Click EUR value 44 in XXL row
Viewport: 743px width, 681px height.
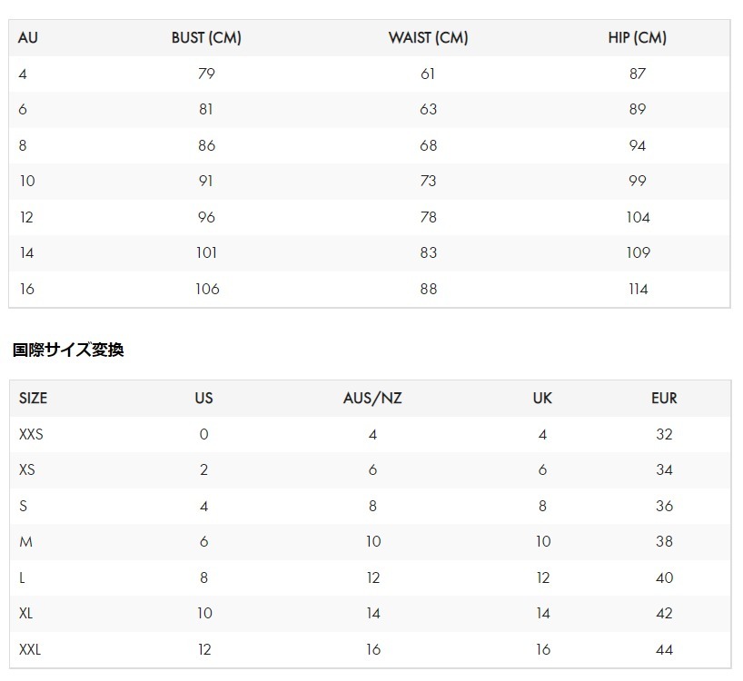664,650
